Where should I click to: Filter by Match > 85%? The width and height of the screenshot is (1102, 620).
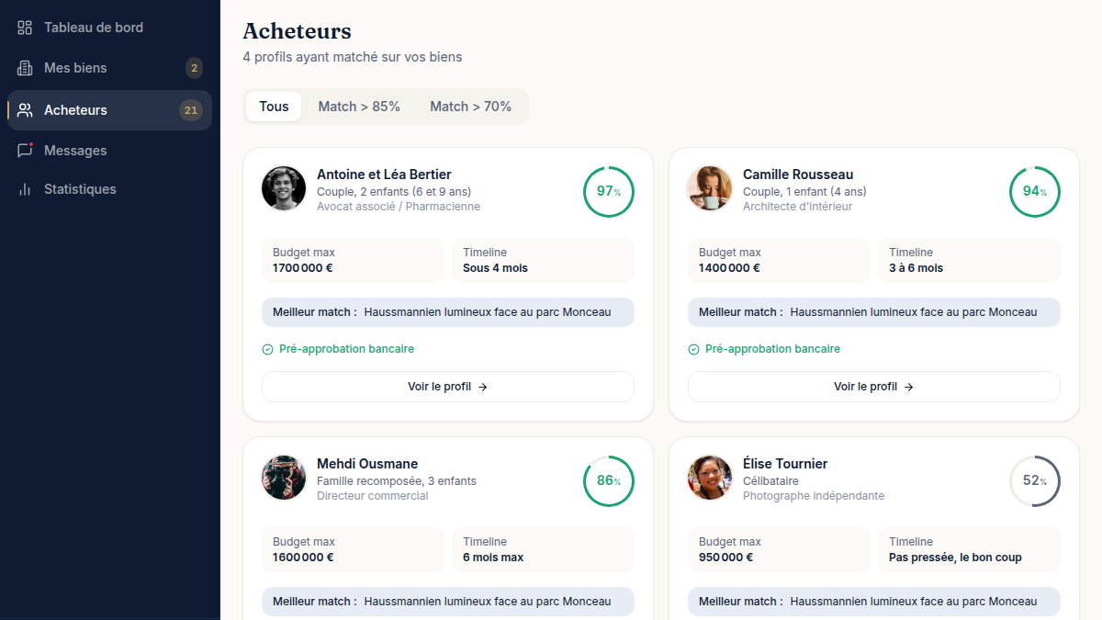coord(359,107)
